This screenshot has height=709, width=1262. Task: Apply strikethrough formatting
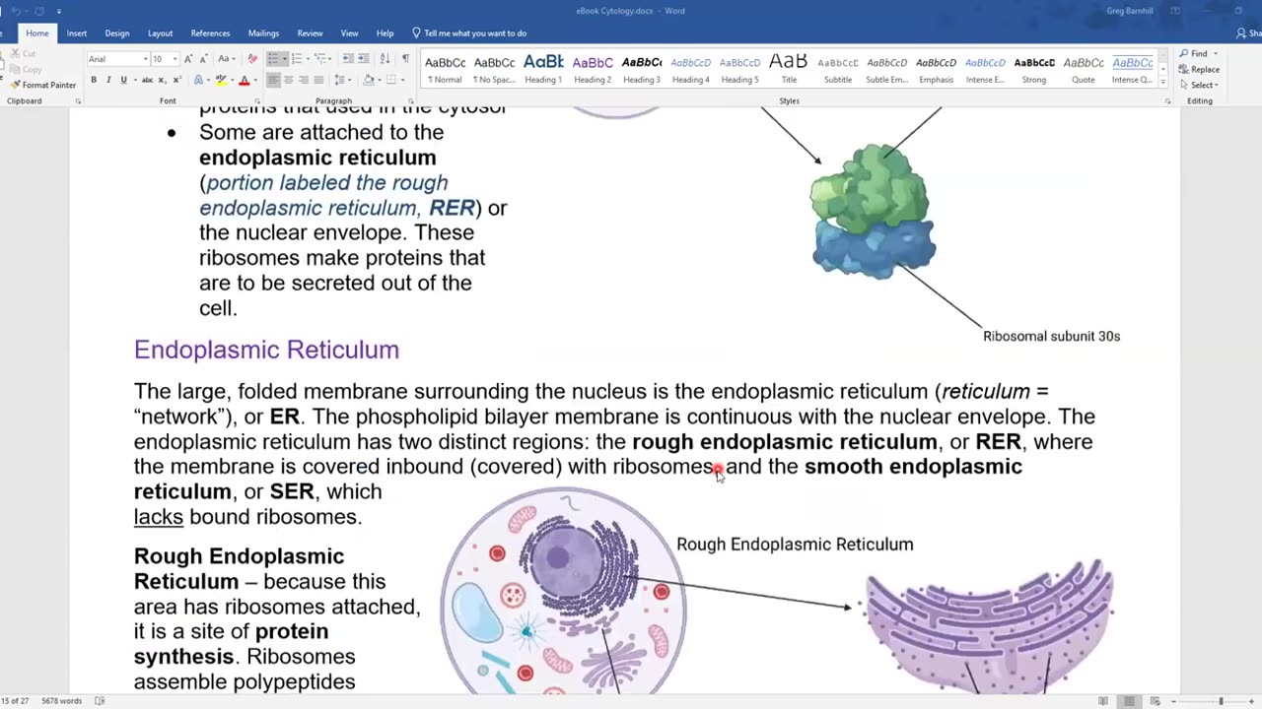pos(148,80)
